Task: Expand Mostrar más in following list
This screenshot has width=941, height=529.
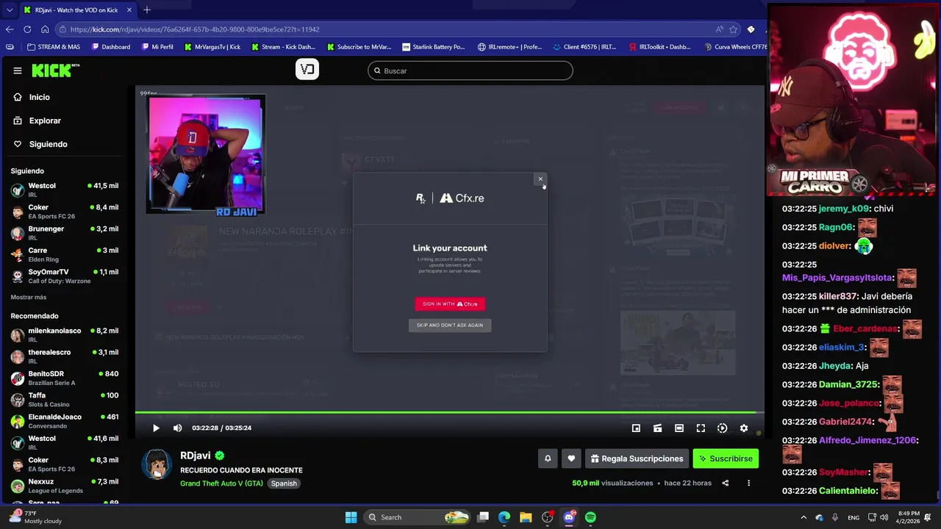Action: pos(29,297)
